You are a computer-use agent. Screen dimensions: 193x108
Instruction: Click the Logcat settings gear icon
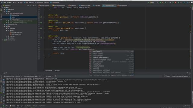point(187,73)
